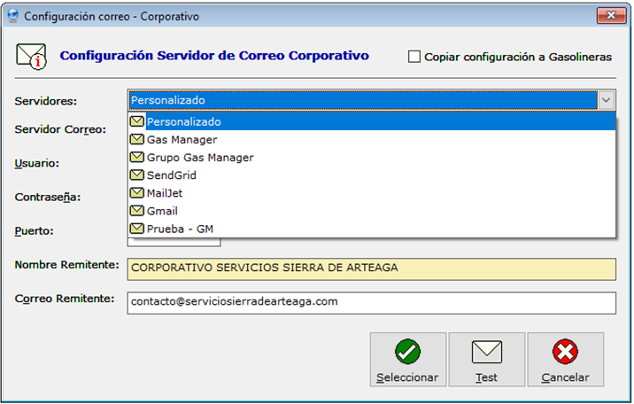Click the envelope icon beside Gas Manager
Viewport: 634px width, 404px height.
137,139
